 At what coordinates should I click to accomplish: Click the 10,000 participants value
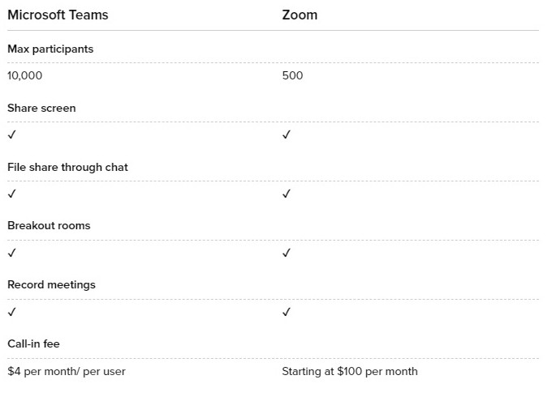pos(24,75)
